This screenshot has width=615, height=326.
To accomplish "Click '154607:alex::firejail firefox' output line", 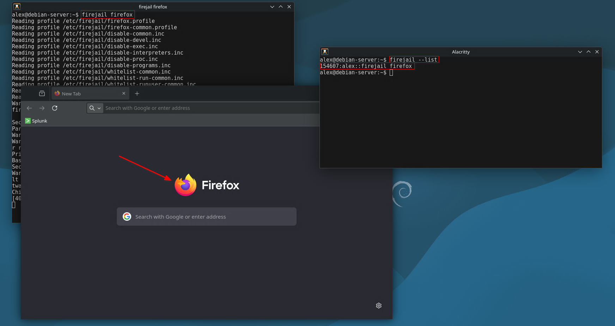I will pos(366,66).
